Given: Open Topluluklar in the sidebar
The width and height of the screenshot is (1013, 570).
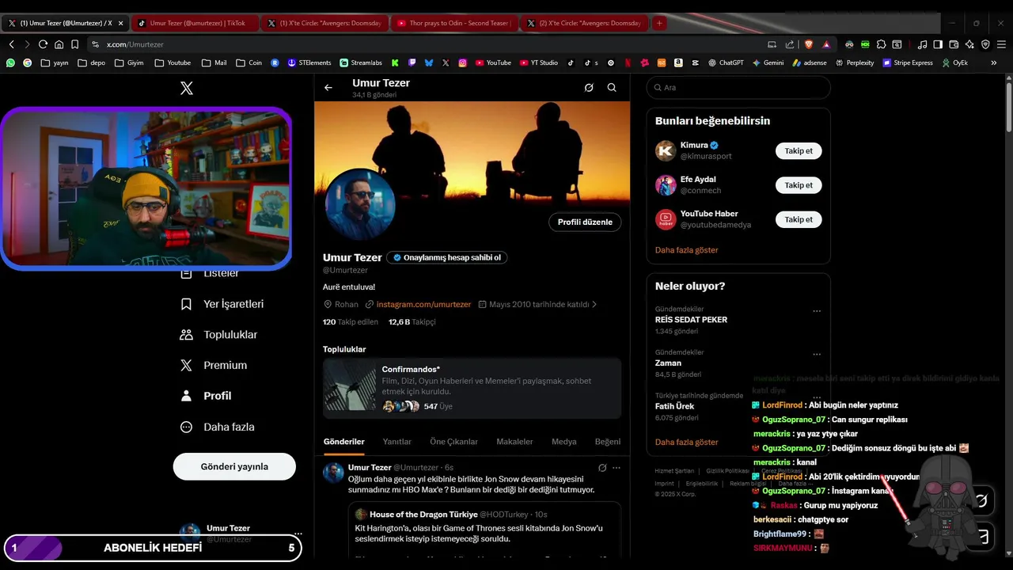Looking at the screenshot, I should tap(219, 335).
